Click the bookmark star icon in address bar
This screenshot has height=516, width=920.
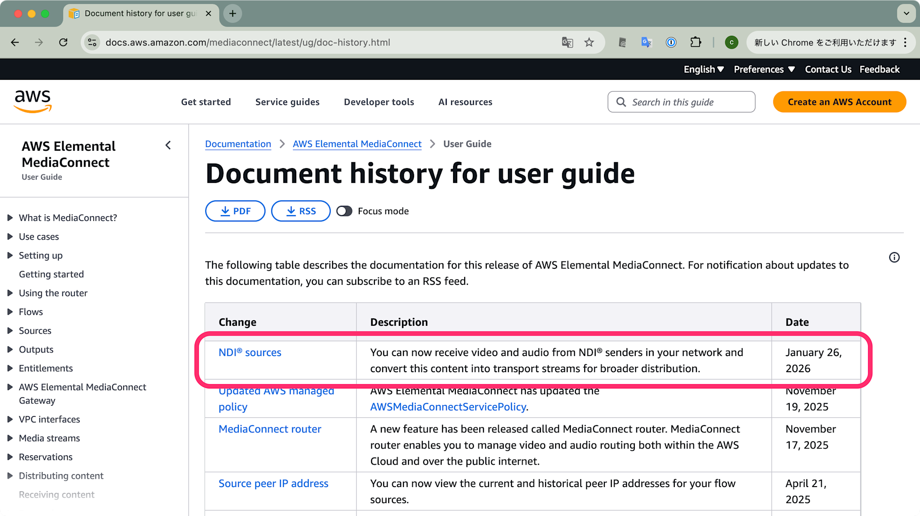point(589,42)
